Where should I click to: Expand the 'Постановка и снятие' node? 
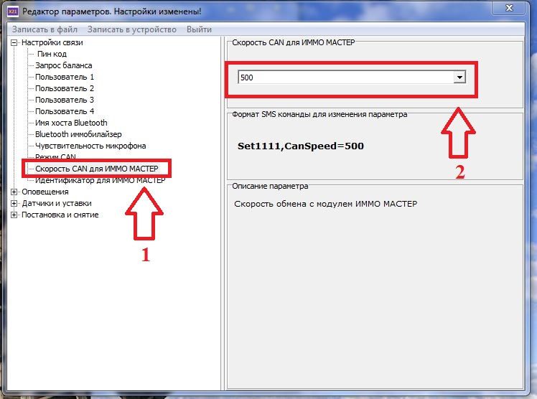point(14,215)
